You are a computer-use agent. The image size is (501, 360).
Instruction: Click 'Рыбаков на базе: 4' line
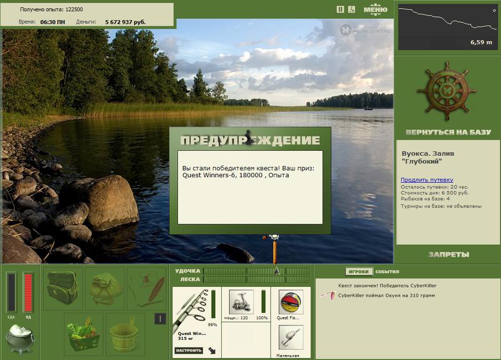[425, 198]
